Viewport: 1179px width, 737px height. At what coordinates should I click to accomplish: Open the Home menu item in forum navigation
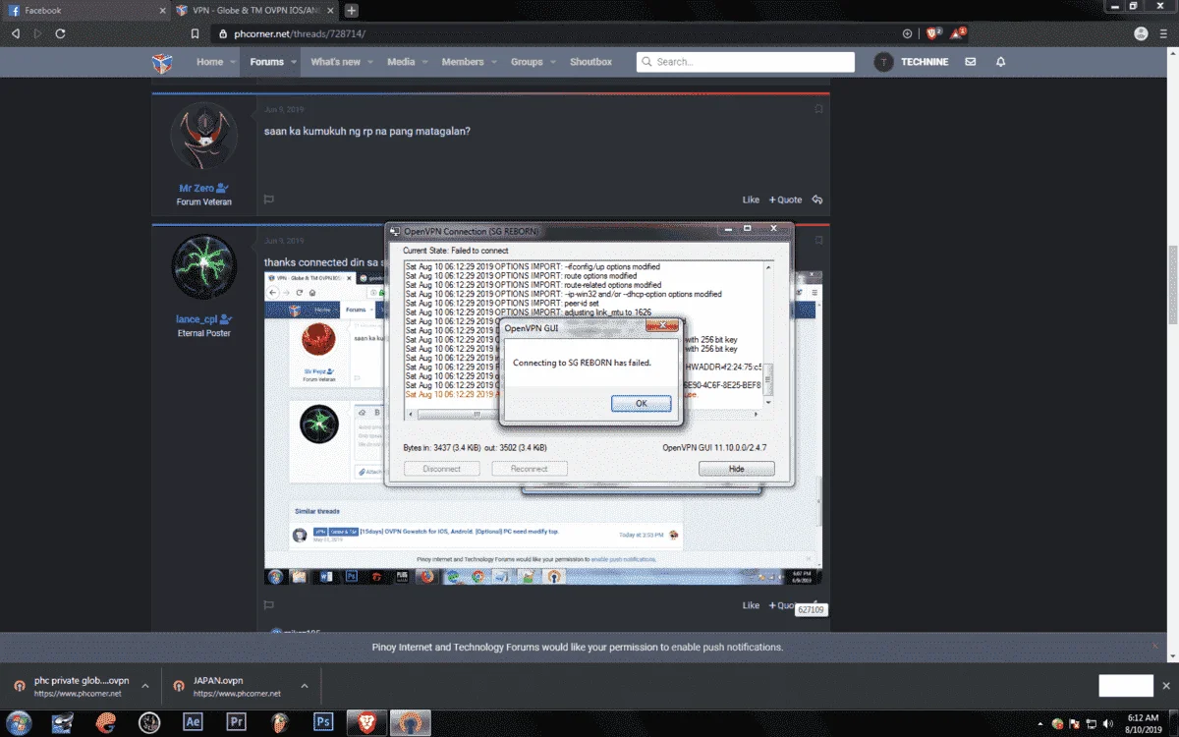(x=209, y=62)
